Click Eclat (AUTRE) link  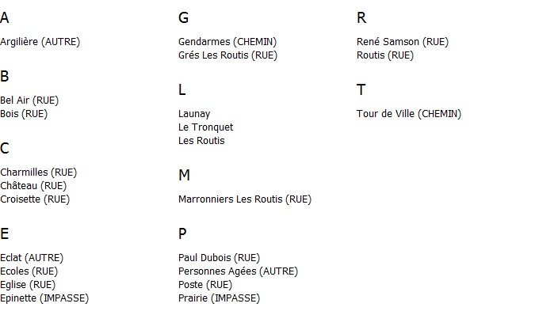click(x=32, y=258)
